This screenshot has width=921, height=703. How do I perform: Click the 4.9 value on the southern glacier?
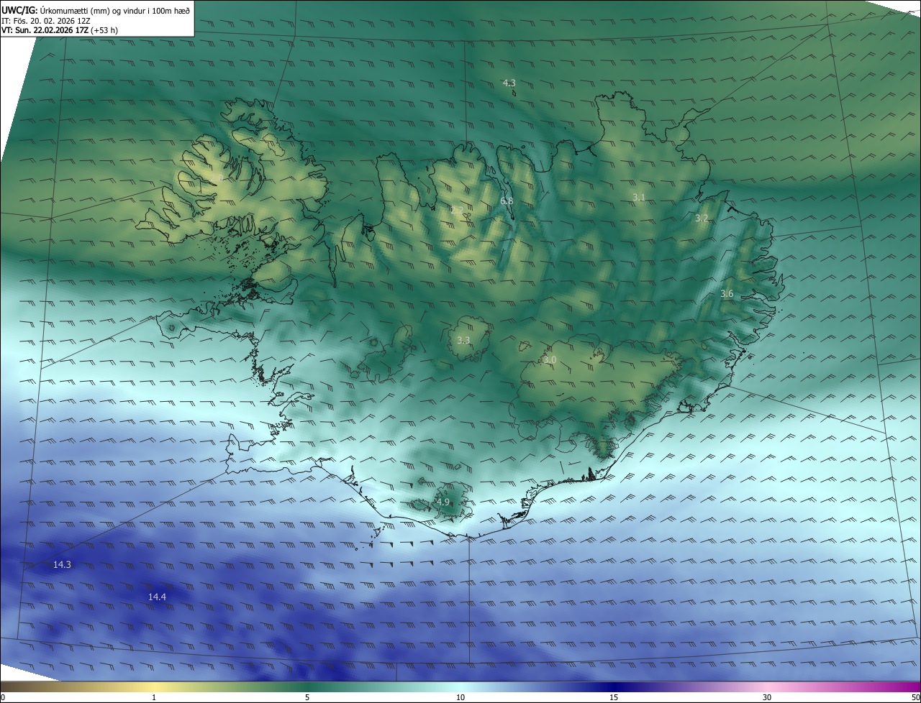pyautogui.click(x=443, y=502)
